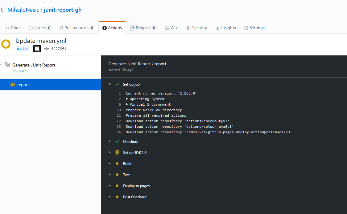The image size is (347, 214).
Task: Click the 'started 14s ago' text
Action: [121, 70]
